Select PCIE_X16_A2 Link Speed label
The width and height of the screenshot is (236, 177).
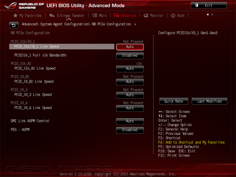coord(35,69)
